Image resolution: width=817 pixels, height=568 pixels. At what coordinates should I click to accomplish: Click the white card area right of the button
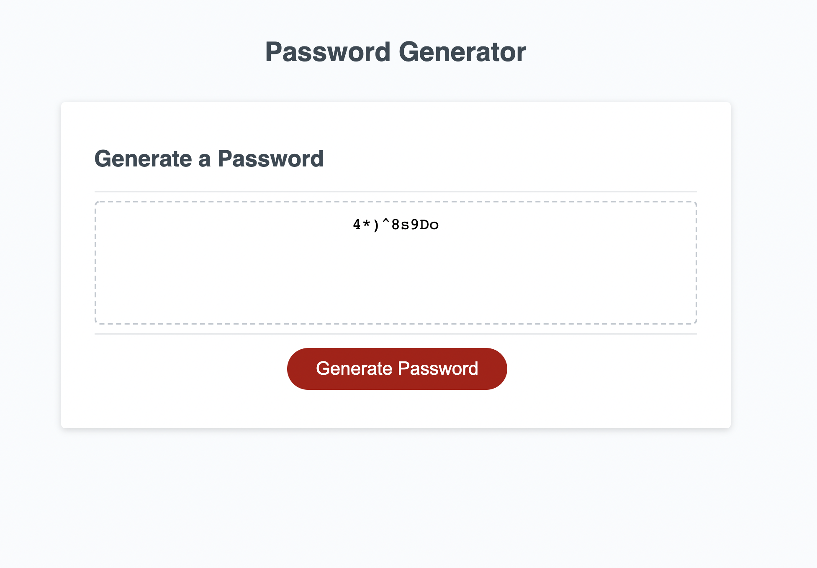point(615,372)
